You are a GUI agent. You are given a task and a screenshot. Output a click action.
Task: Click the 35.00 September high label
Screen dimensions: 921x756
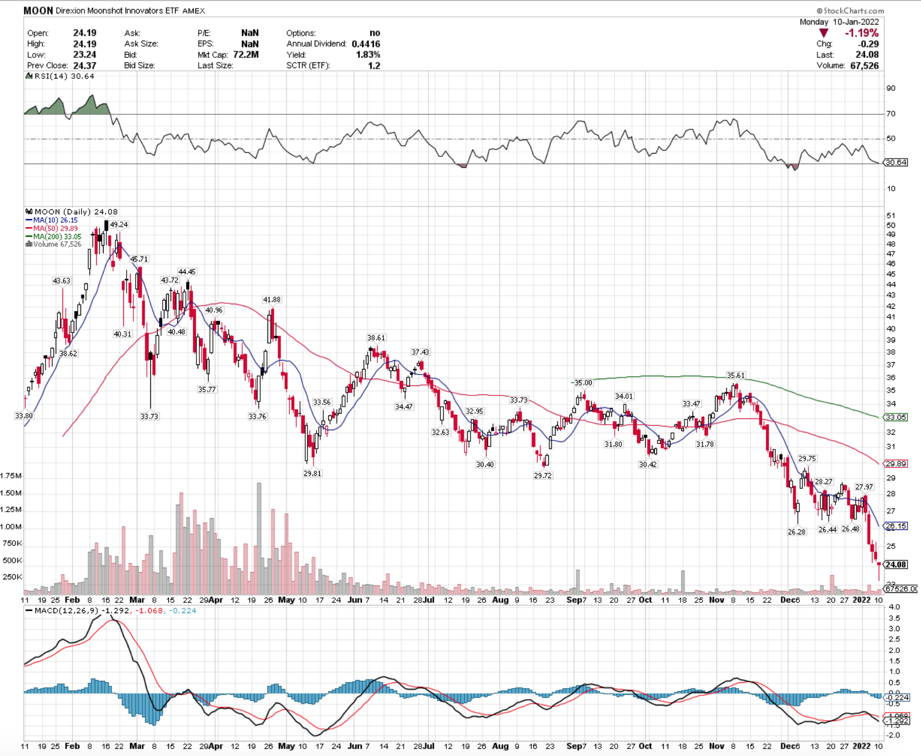click(583, 383)
